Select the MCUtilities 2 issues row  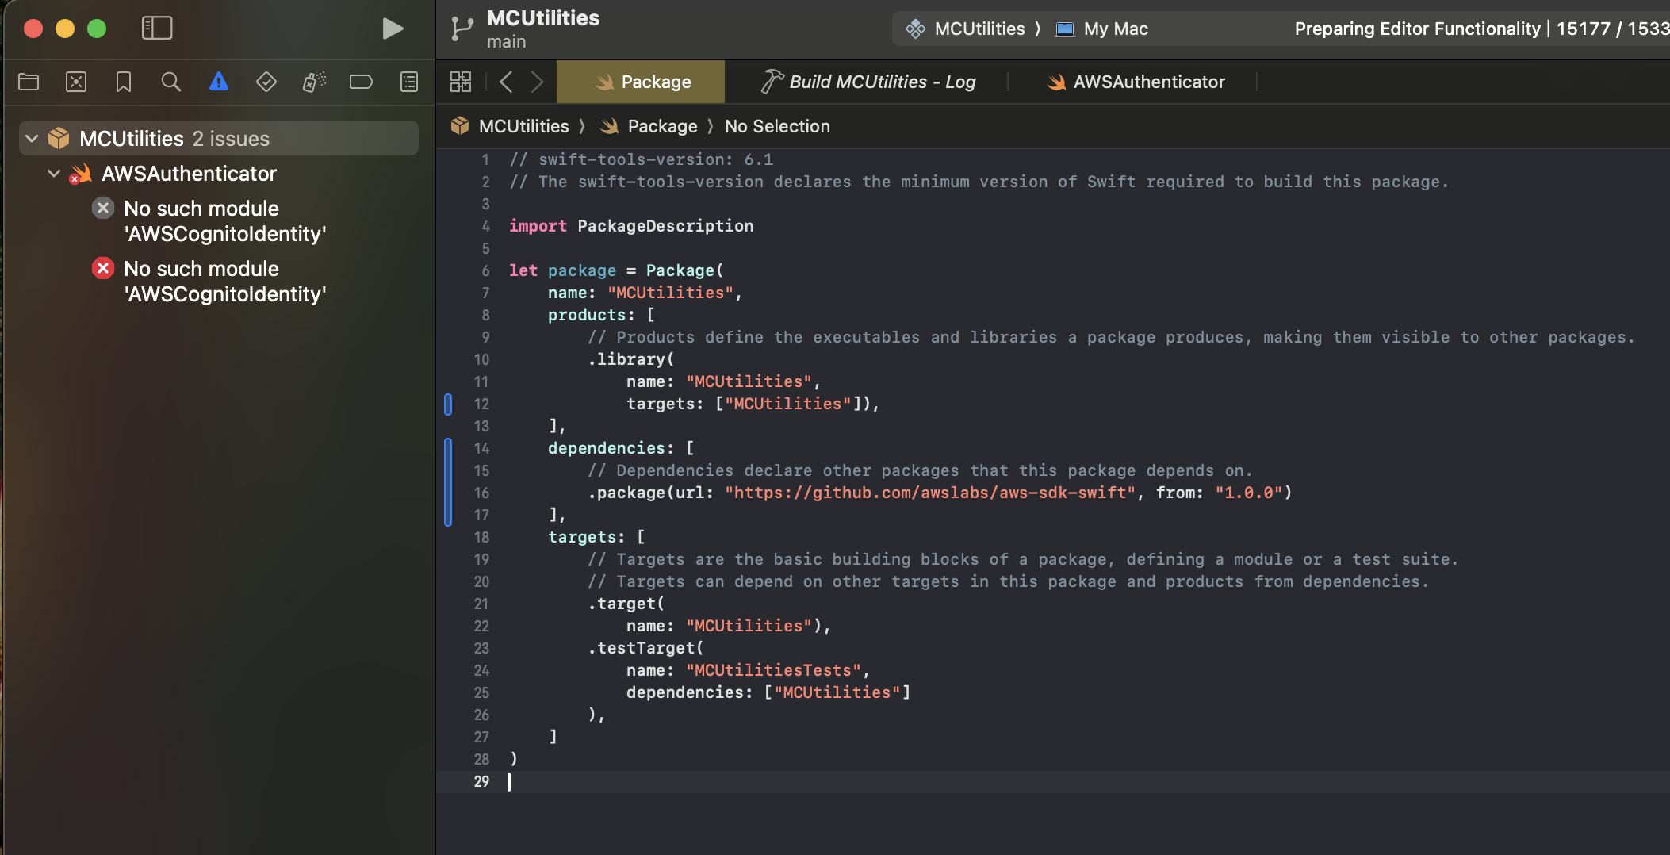click(x=219, y=139)
